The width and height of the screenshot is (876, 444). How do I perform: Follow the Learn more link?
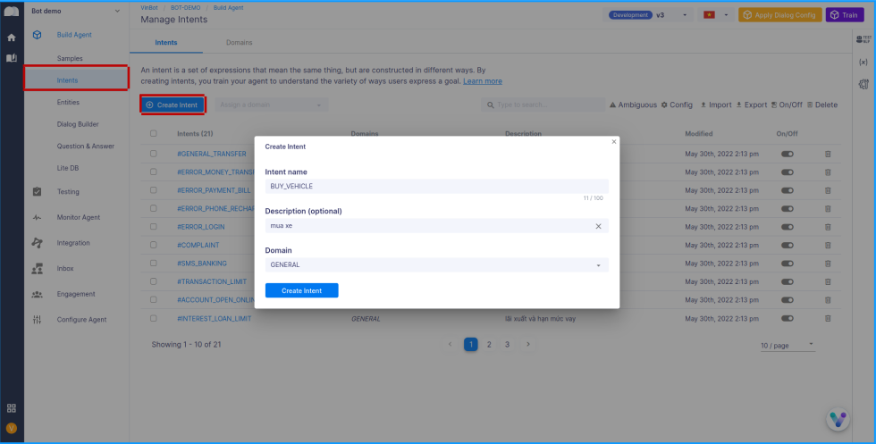tap(482, 81)
